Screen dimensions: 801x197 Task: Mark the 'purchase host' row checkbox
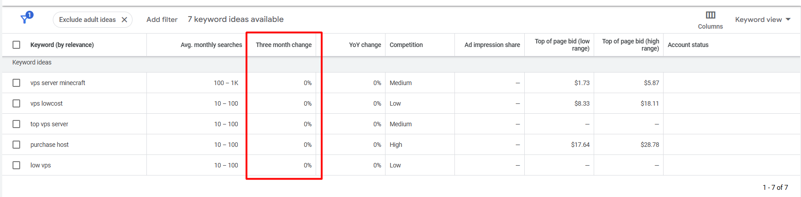pyautogui.click(x=17, y=145)
